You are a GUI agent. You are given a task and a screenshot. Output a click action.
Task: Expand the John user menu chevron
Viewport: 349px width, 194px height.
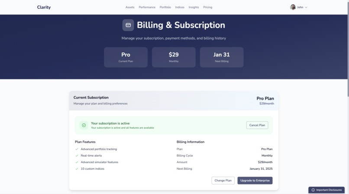(306, 7)
